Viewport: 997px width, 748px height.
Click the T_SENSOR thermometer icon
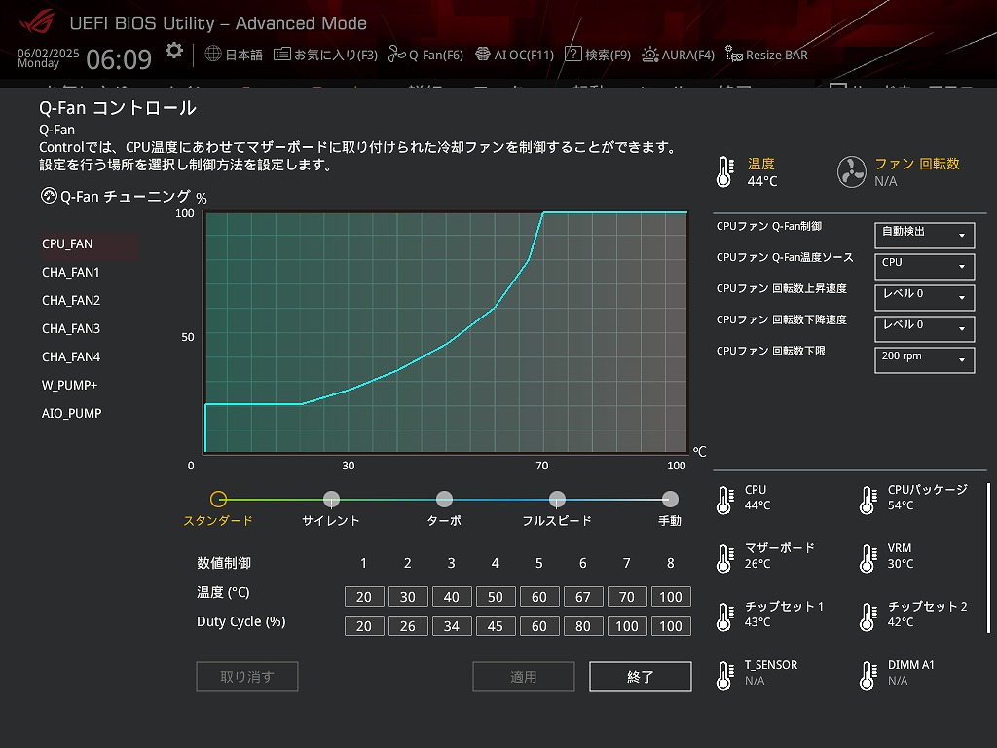click(724, 676)
